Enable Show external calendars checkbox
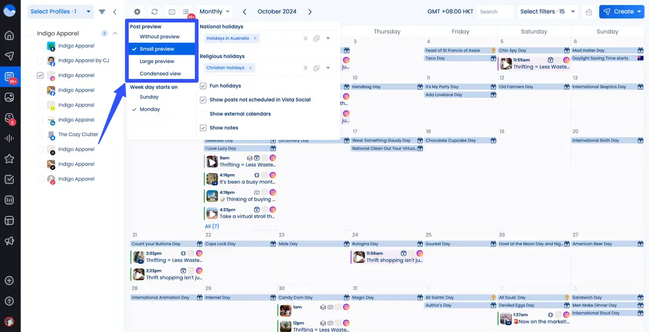The width and height of the screenshot is (649, 332). (x=203, y=114)
